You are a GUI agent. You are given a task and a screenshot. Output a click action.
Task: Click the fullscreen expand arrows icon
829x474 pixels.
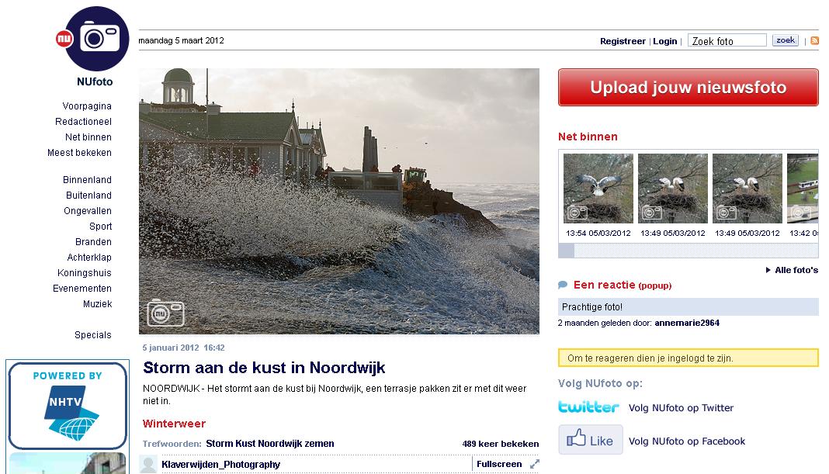coord(535,464)
